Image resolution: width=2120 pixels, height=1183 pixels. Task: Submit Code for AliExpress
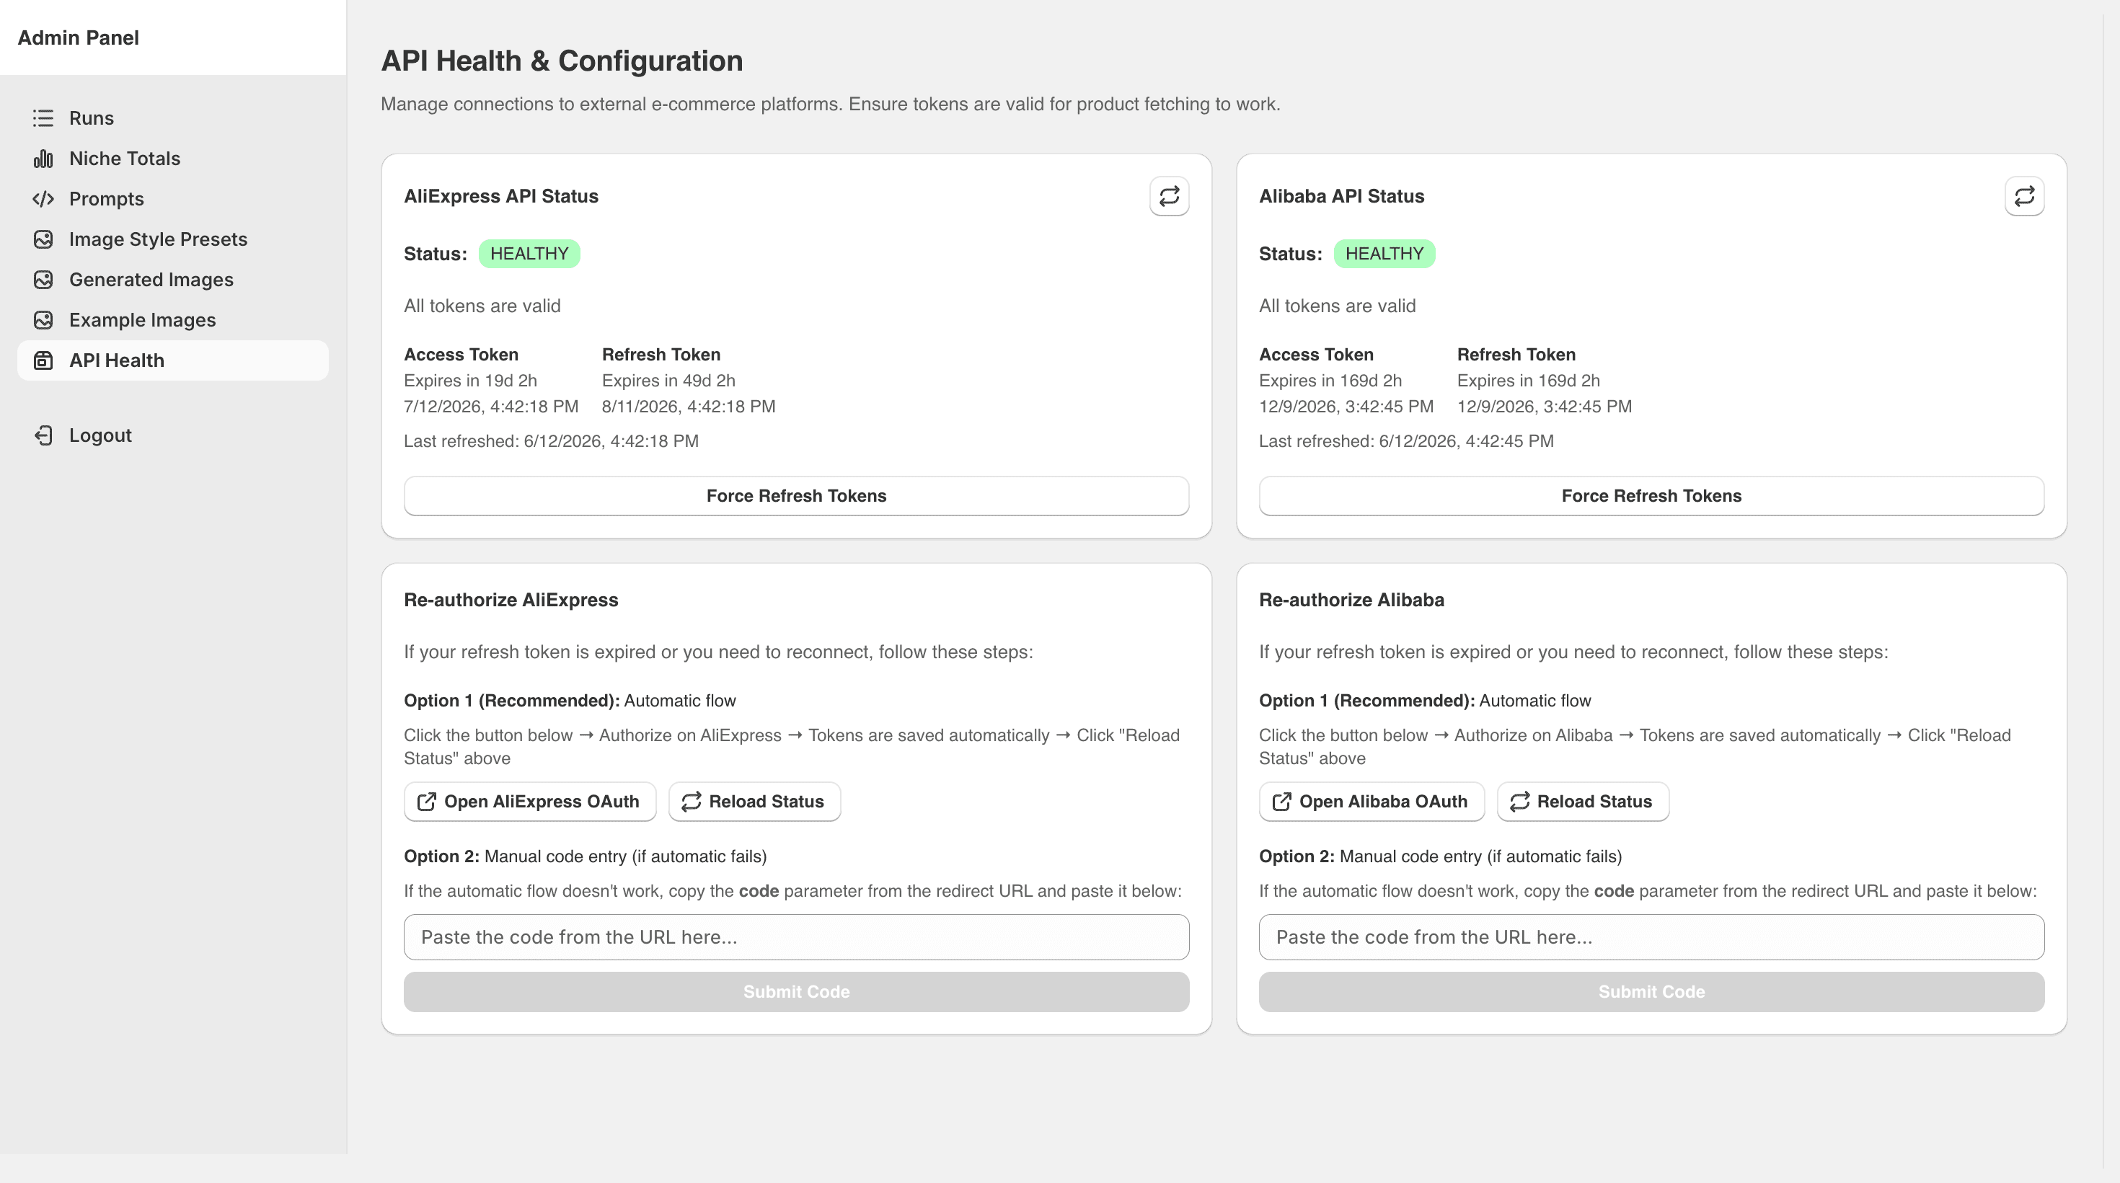796,991
